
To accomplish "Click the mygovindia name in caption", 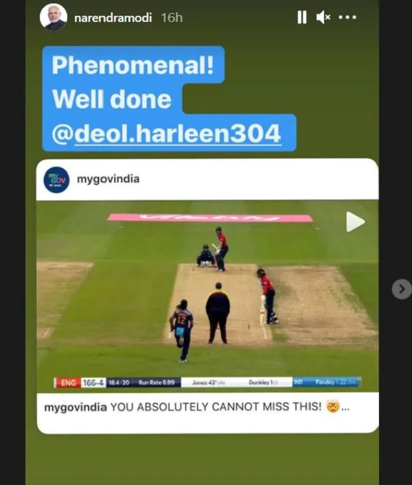I will (x=76, y=407).
